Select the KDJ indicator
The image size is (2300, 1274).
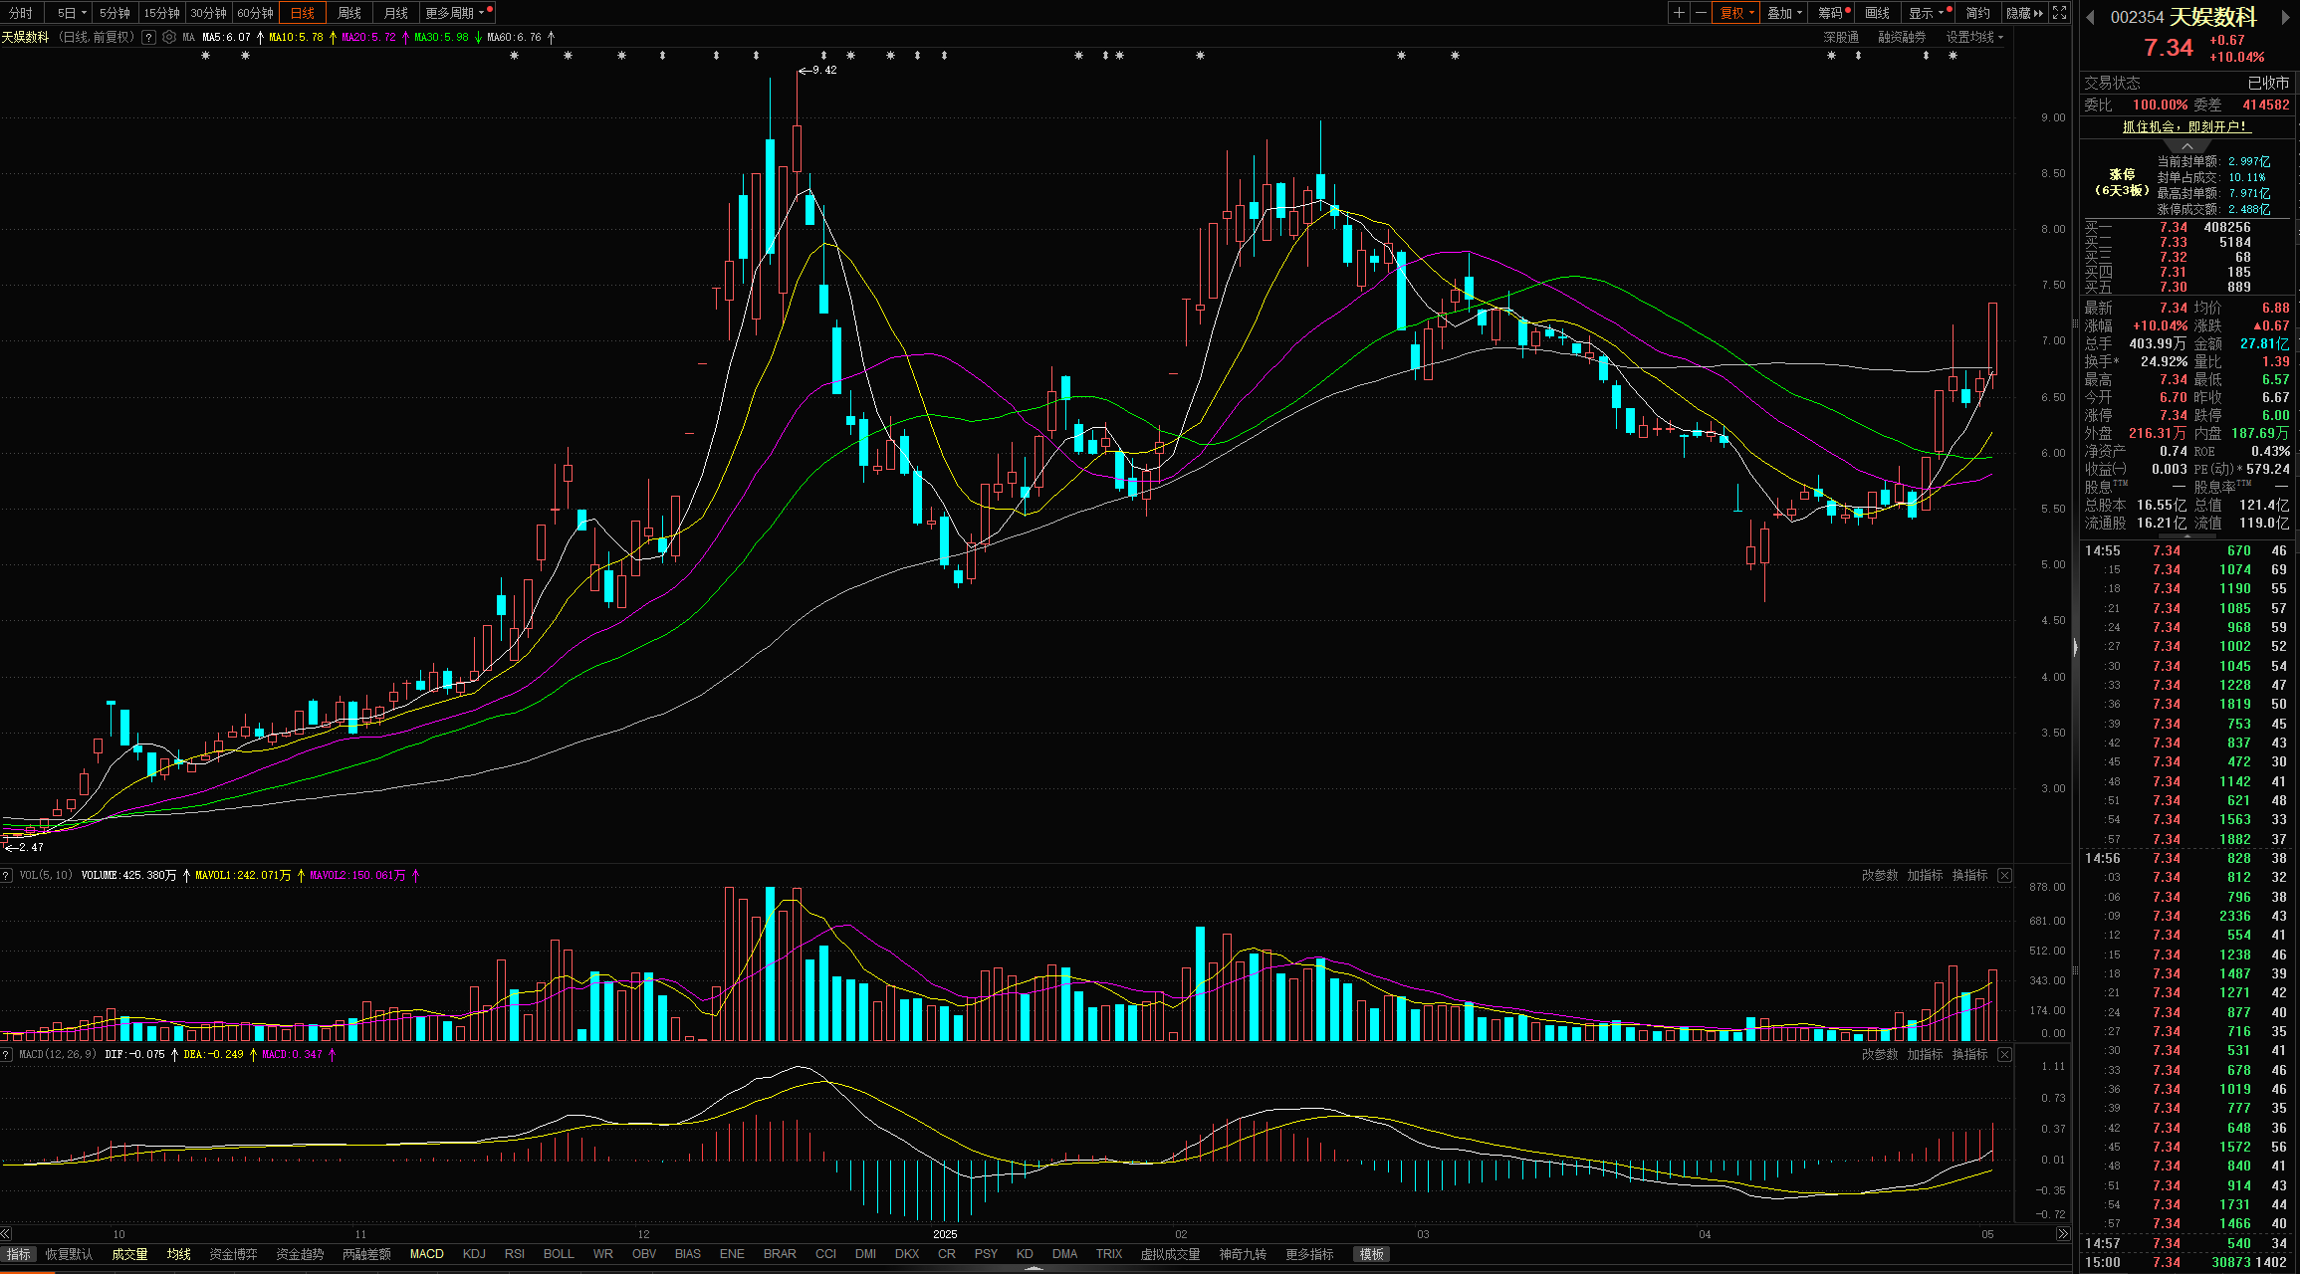pos(474,1254)
